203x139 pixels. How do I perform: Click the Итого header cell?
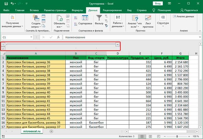pyautogui.click(x=180, y=58)
